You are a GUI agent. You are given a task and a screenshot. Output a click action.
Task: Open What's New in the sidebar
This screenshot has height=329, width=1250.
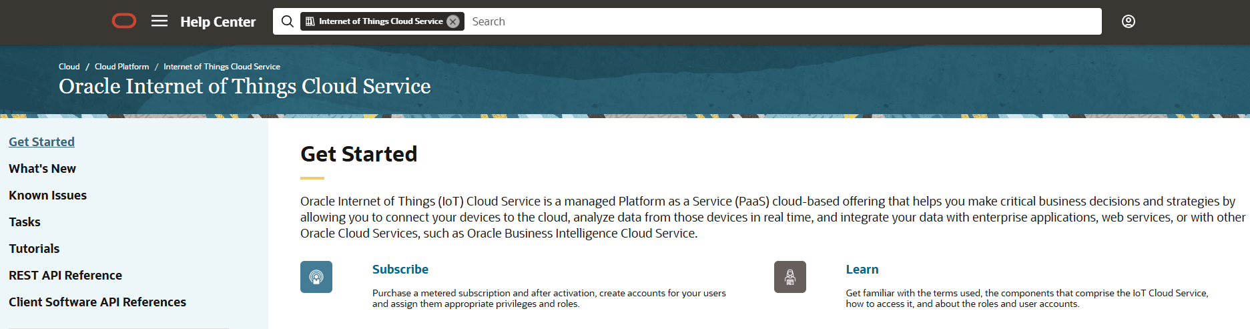point(42,169)
